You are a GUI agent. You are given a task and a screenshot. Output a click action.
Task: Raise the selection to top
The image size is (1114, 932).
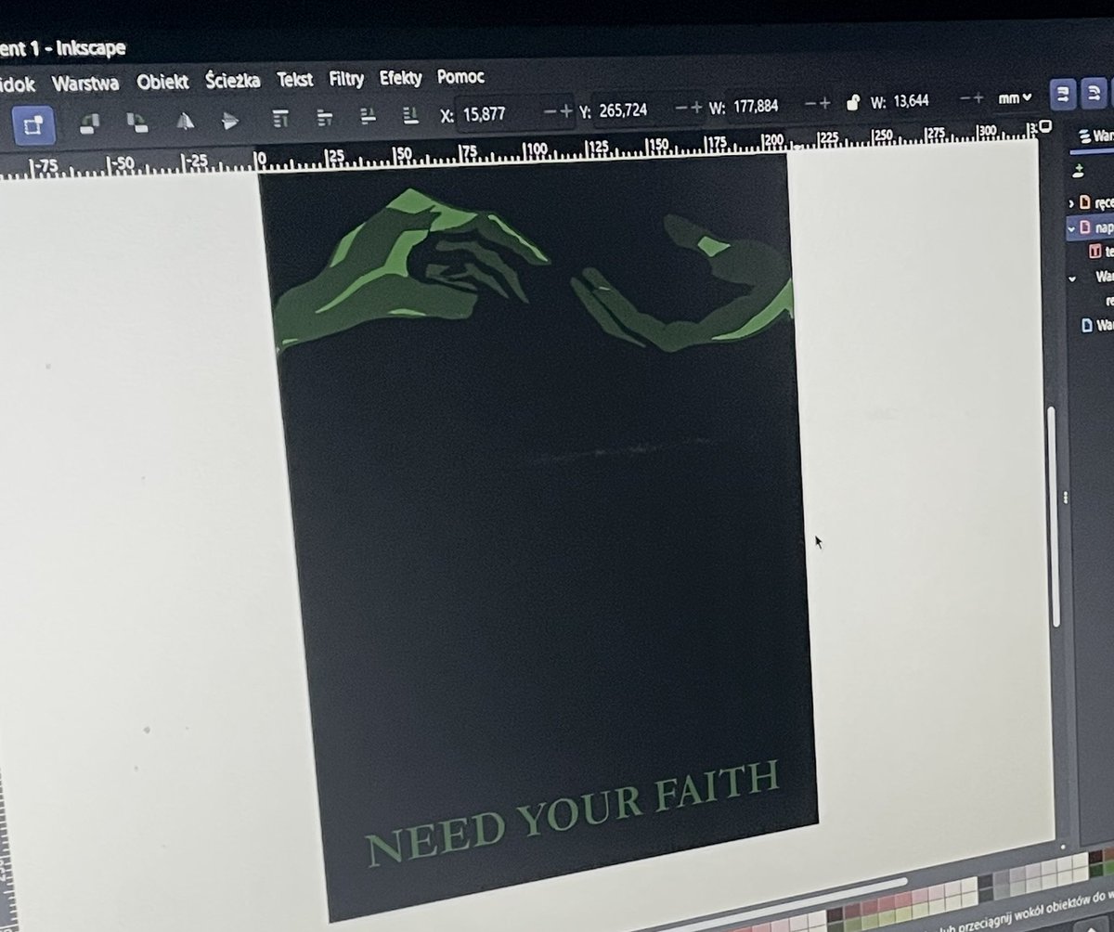(281, 118)
